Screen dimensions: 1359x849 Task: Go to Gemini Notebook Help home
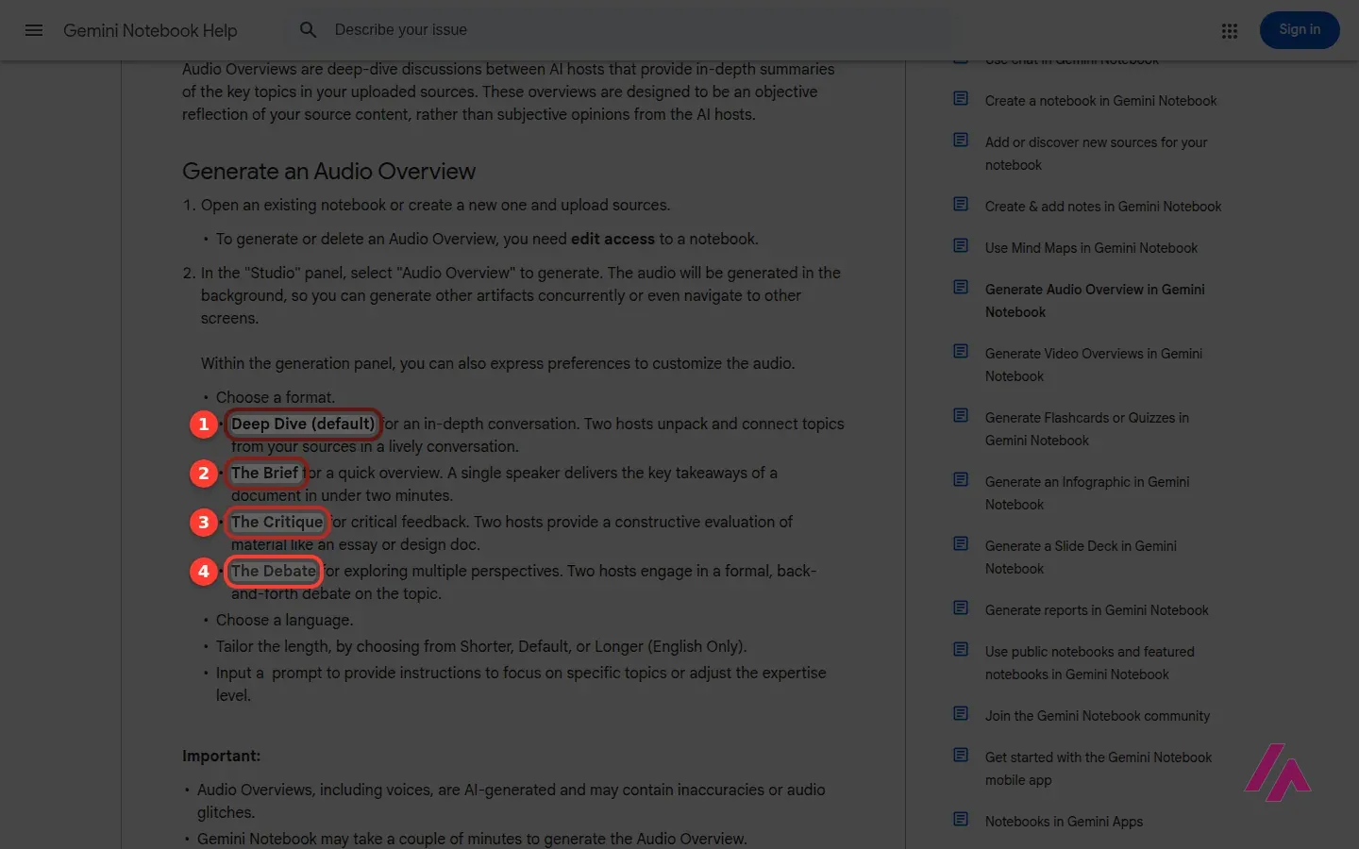point(150,30)
